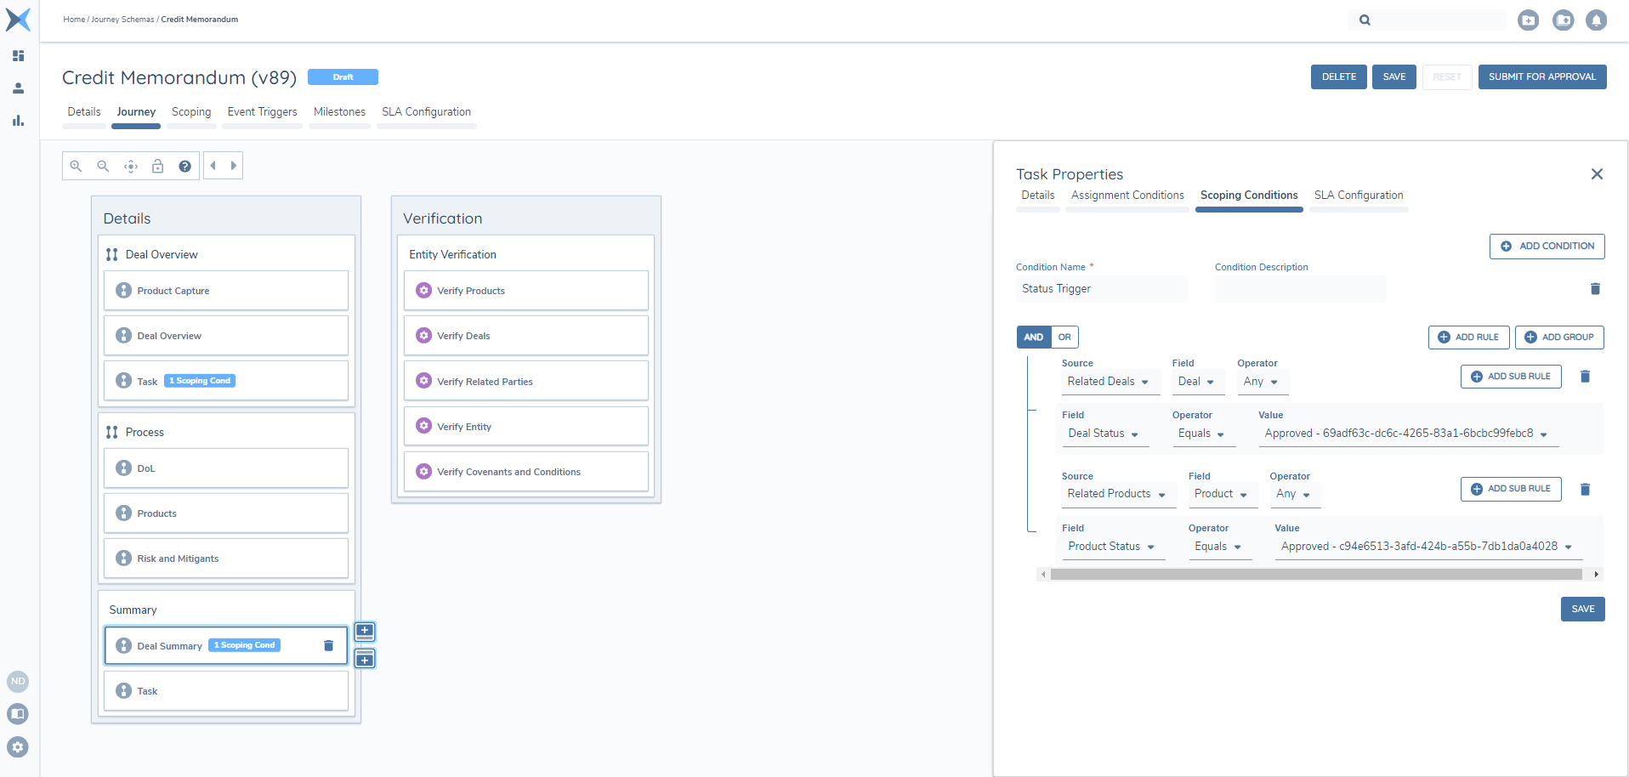
Task: Delete the Related Deals rule
Action: [x=1585, y=377]
